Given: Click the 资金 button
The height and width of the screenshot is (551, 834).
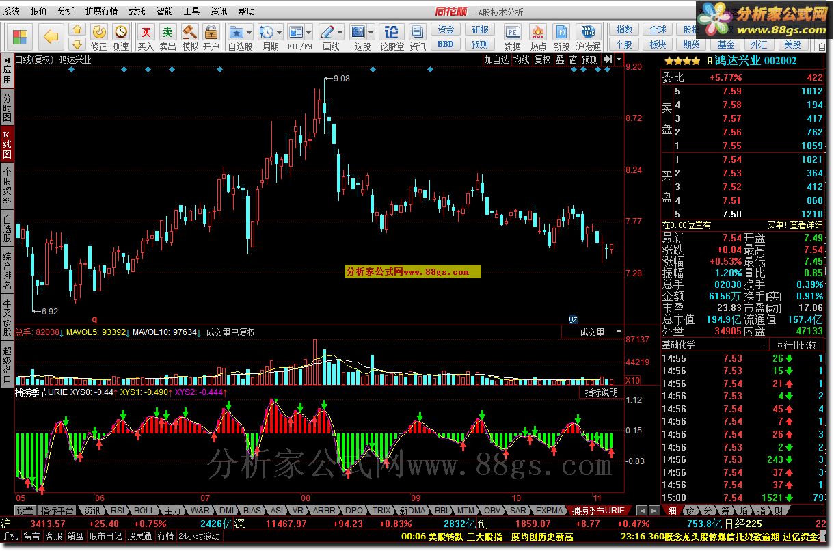Looking at the screenshot, I should [x=446, y=30].
